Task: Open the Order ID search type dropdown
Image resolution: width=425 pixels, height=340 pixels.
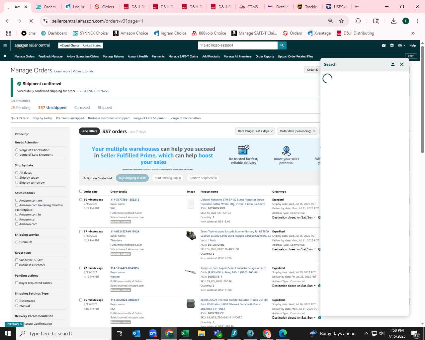Action: click(312, 70)
